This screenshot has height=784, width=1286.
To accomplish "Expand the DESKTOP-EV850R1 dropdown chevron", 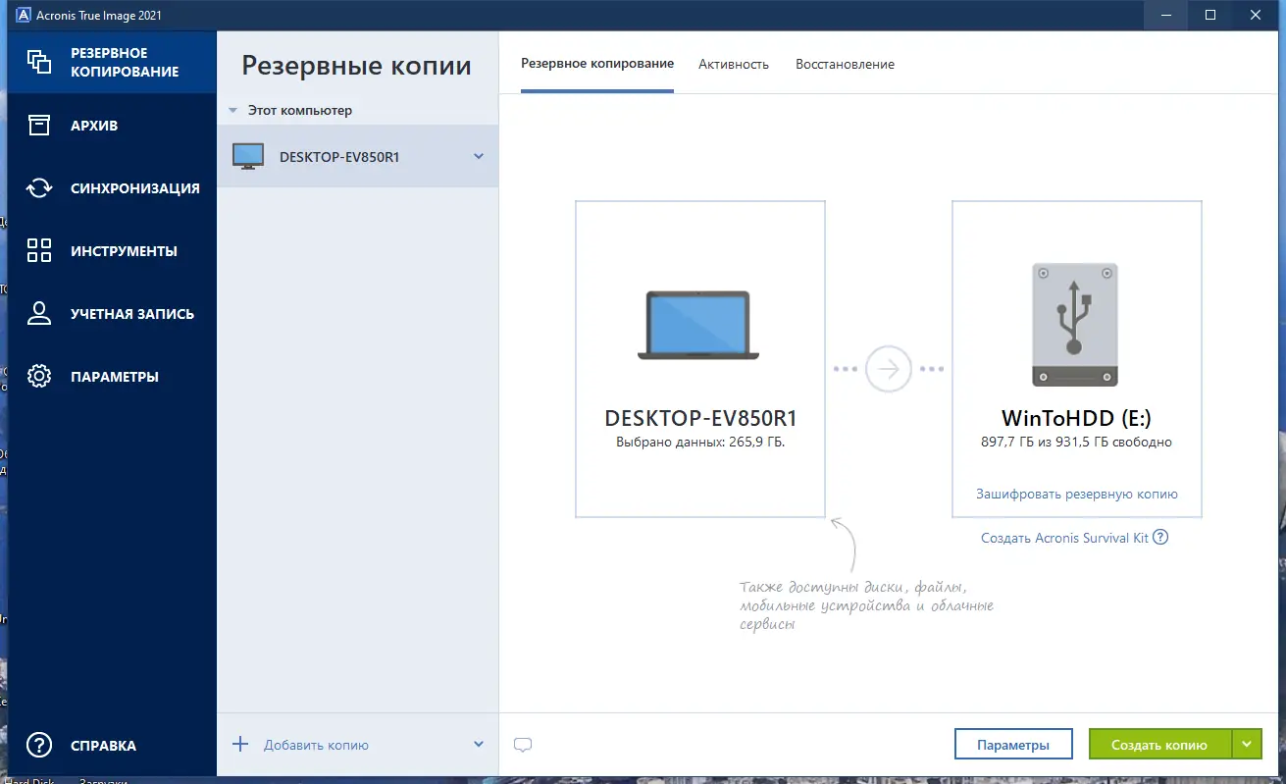I will [478, 156].
